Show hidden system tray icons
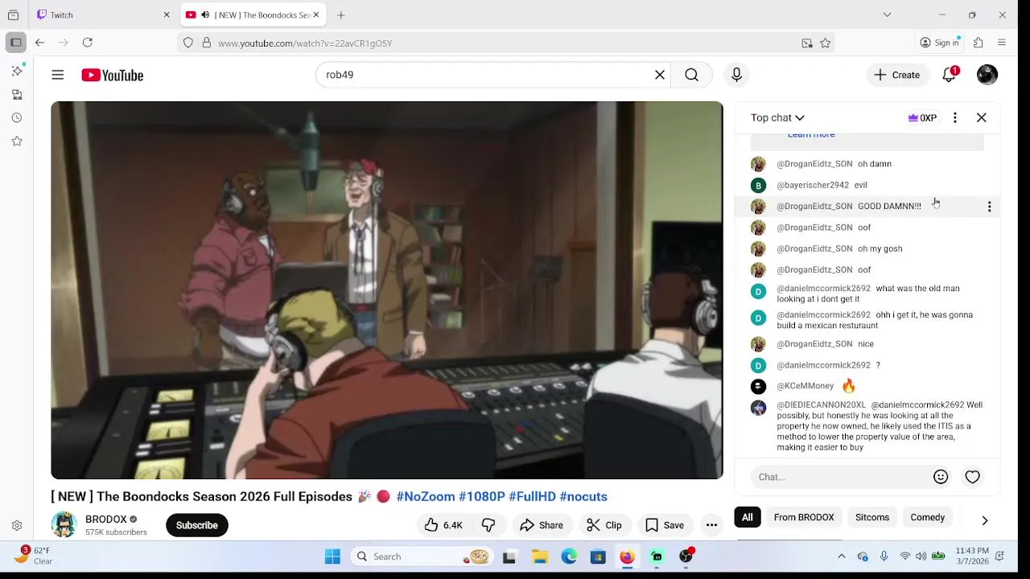Viewport: 1030px width, 579px height. (x=842, y=556)
